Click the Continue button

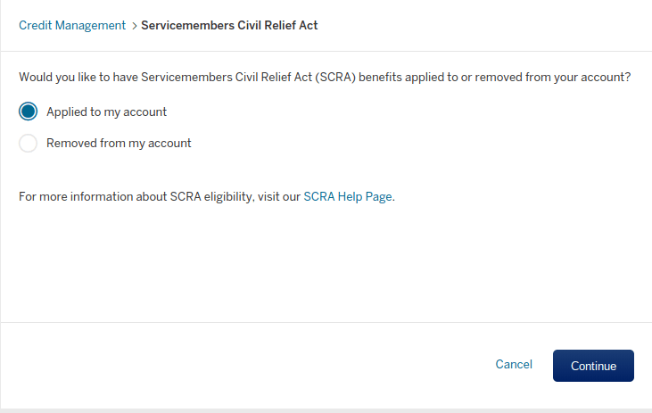pyautogui.click(x=593, y=366)
